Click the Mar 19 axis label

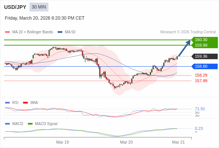(x=62, y=142)
